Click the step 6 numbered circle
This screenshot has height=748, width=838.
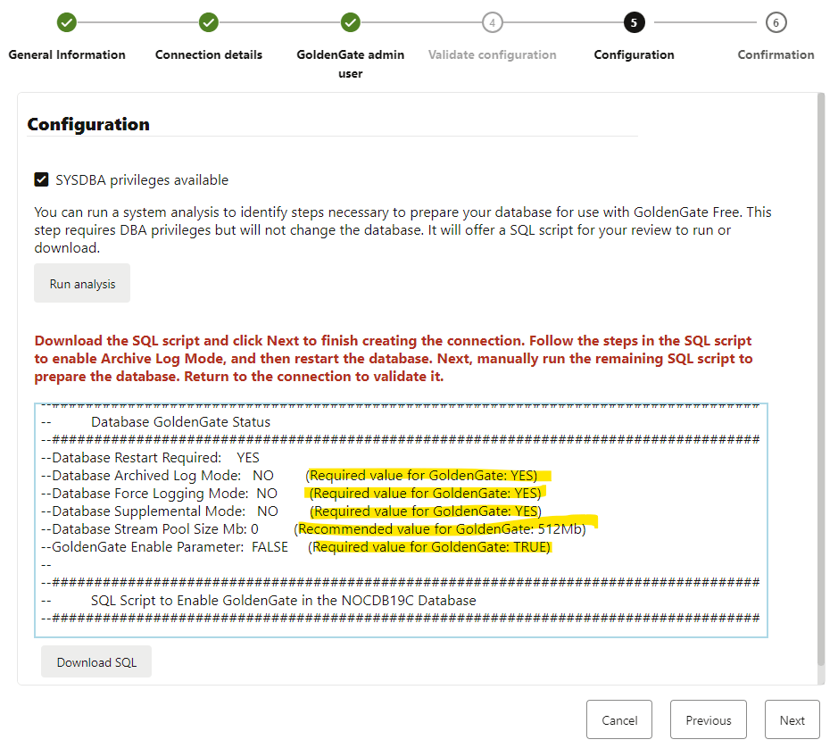coord(776,22)
